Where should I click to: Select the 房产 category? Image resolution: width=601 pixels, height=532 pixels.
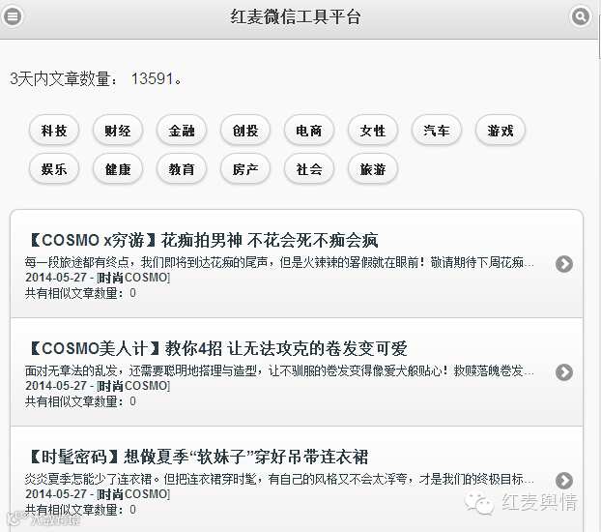(245, 169)
